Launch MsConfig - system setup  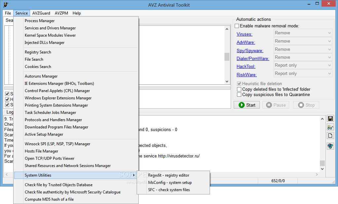point(173,183)
